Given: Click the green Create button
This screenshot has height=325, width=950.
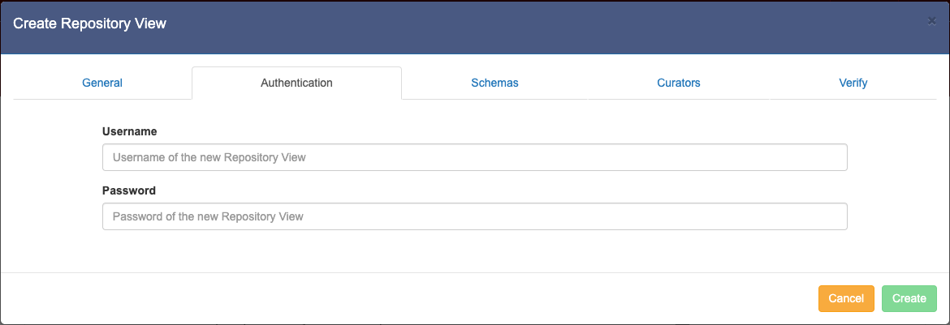Looking at the screenshot, I should [x=909, y=298].
